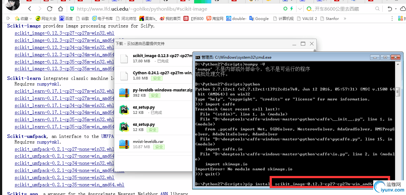The width and height of the screenshot is (406, 195).
Task: Open the browser home page icon
Action: point(61,9)
